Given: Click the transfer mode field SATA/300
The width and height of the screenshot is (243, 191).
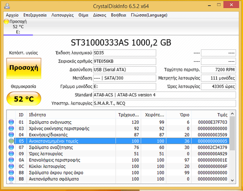Looking at the screenshot, I should (x=125, y=78).
